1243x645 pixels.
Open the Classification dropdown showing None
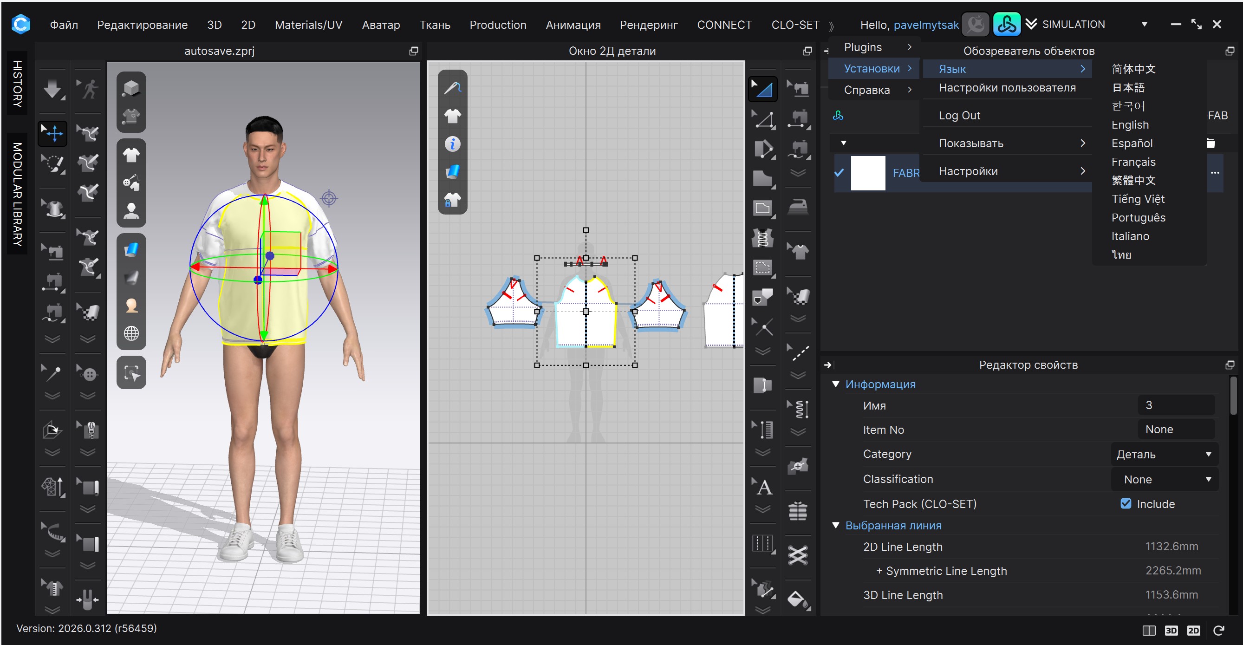(x=1164, y=479)
